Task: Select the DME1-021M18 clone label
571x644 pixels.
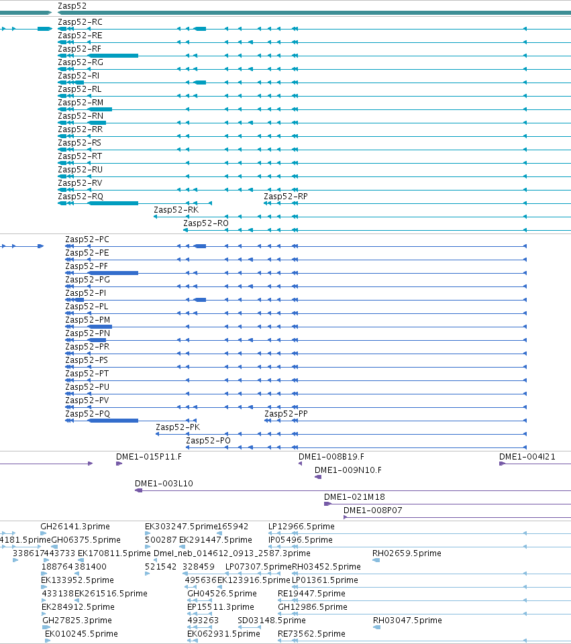Action: click(354, 497)
